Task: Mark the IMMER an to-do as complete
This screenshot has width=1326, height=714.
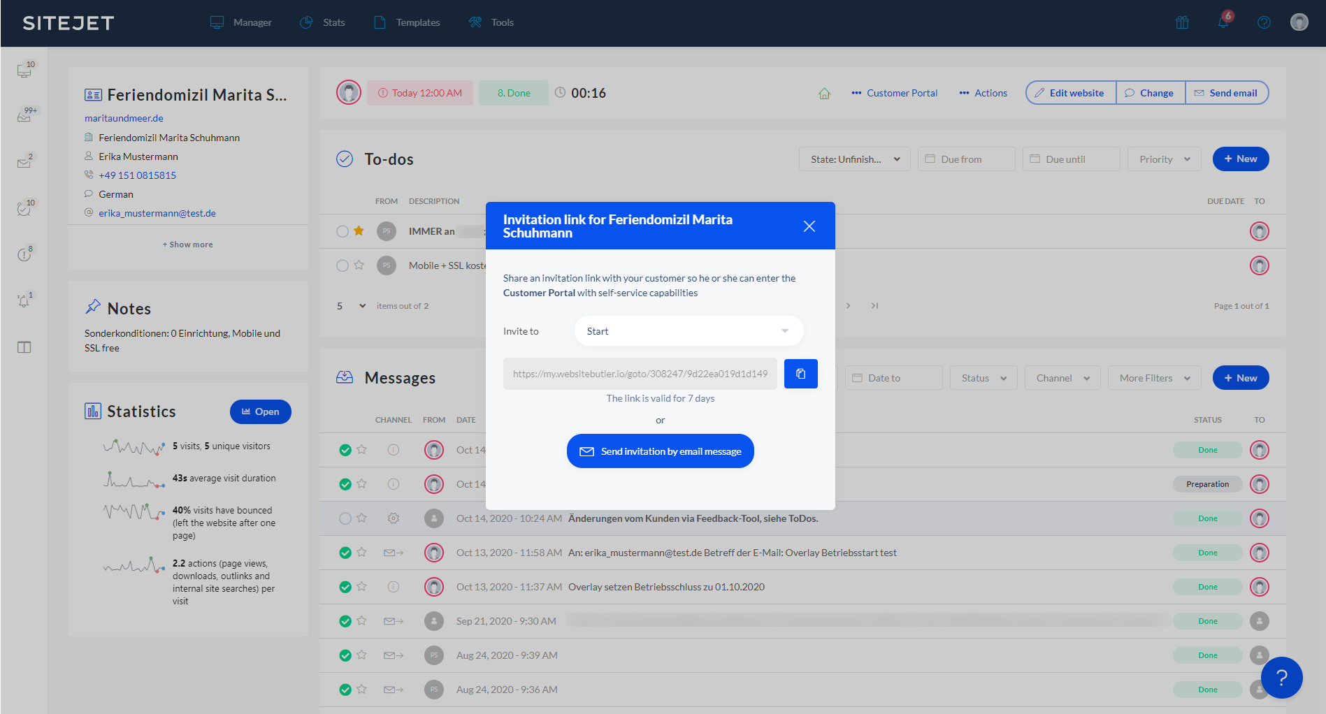Action: 343,231
